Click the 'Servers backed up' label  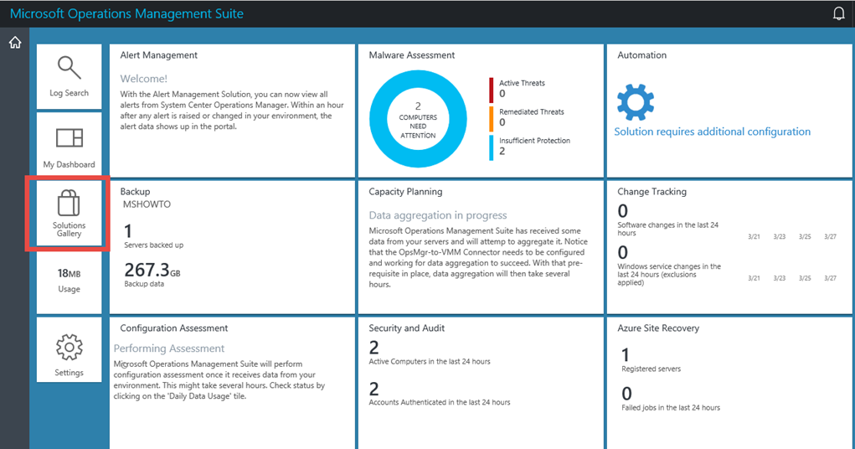point(154,245)
